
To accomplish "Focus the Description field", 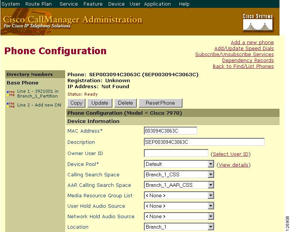I will click(204, 142).
